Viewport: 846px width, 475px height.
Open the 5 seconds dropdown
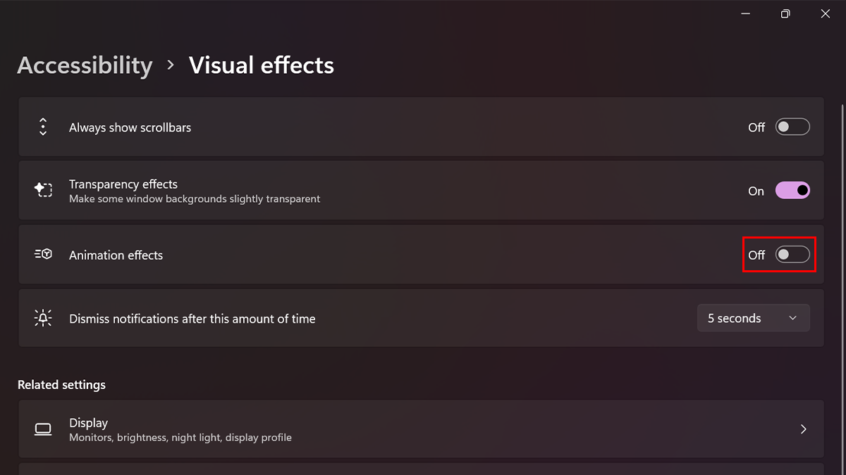(x=753, y=318)
